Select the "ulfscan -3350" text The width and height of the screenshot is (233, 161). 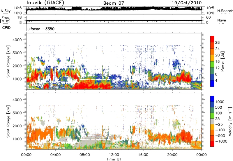(x=41, y=29)
